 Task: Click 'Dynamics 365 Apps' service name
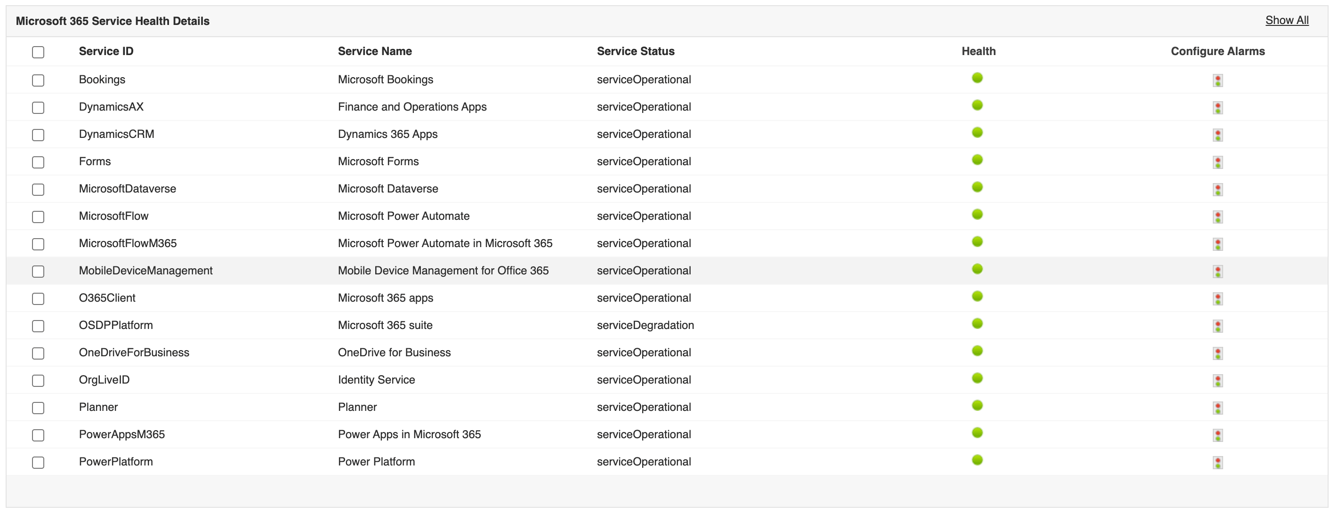[x=387, y=134]
